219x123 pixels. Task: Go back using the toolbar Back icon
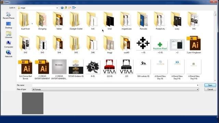pyautogui.click(x=62, y=8)
